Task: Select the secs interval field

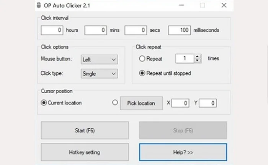Action: tap(136, 30)
